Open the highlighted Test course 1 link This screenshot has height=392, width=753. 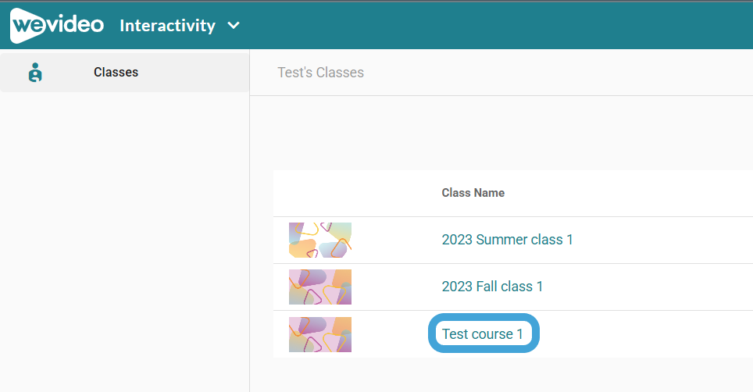tap(483, 334)
